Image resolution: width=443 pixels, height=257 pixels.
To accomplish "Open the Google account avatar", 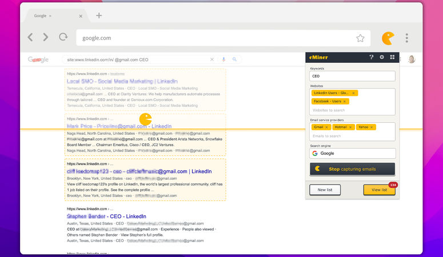I will 412,59.
